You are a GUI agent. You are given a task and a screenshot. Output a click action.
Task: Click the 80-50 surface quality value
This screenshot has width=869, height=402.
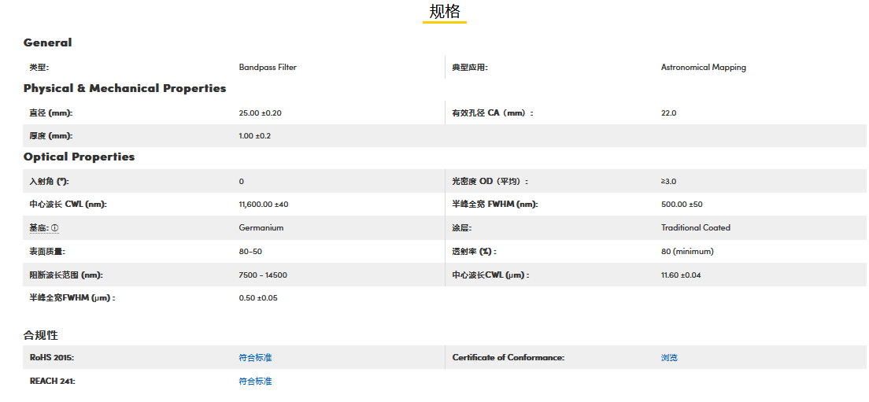[250, 252]
